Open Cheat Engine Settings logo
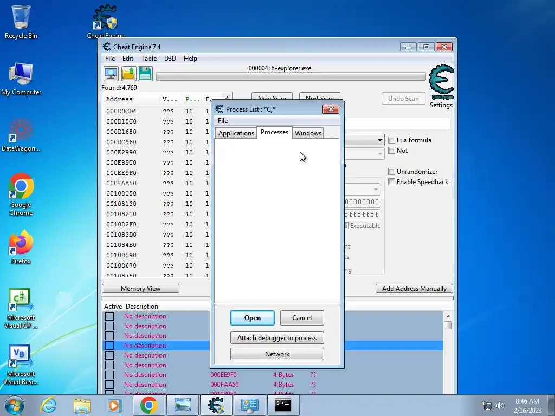This screenshot has height=416, width=555. [441, 82]
